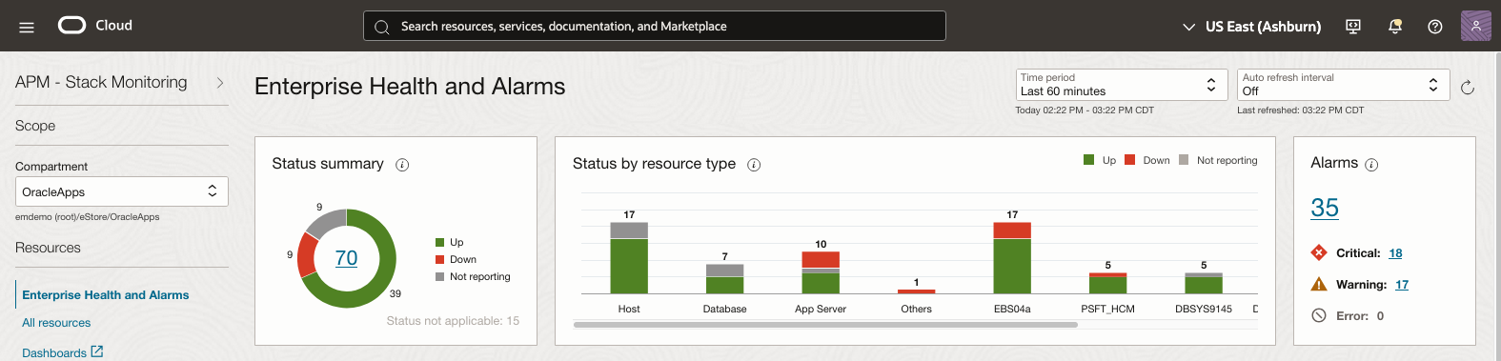1501x361 pixels.
Task: Click the info icon next to Status summary
Action: click(x=402, y=165)
